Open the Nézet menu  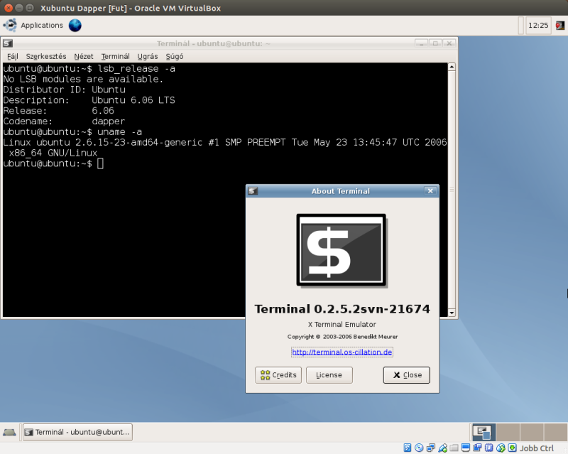84,57
